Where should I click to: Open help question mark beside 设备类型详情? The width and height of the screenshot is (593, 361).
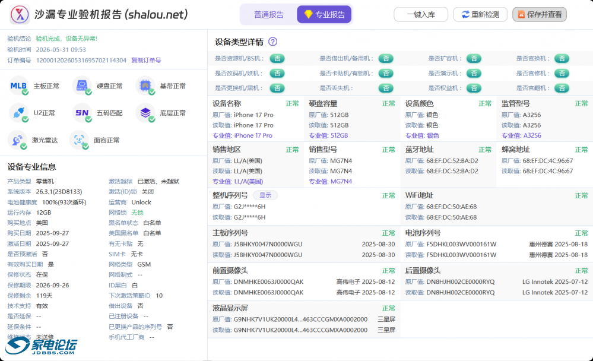click(272, 42)
